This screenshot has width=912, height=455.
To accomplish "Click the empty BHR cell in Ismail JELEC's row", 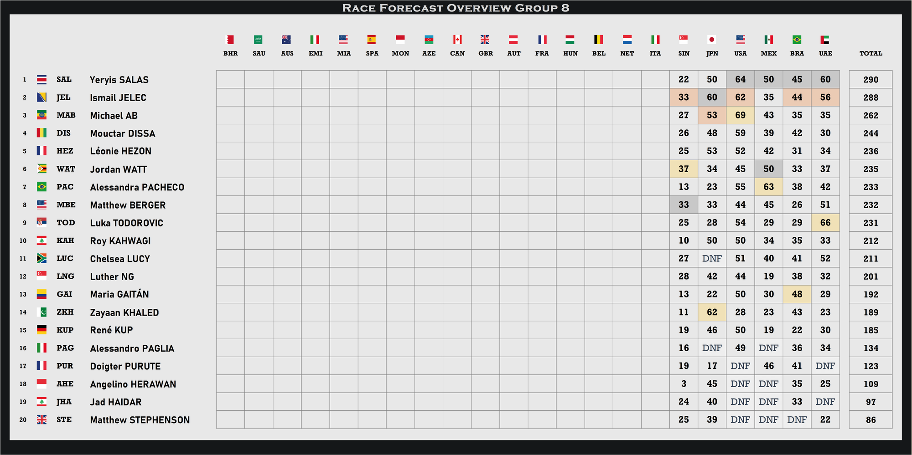I will (230, 97).
